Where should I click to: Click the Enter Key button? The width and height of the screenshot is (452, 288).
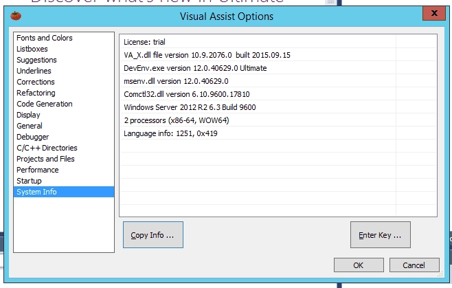(381, 234)
